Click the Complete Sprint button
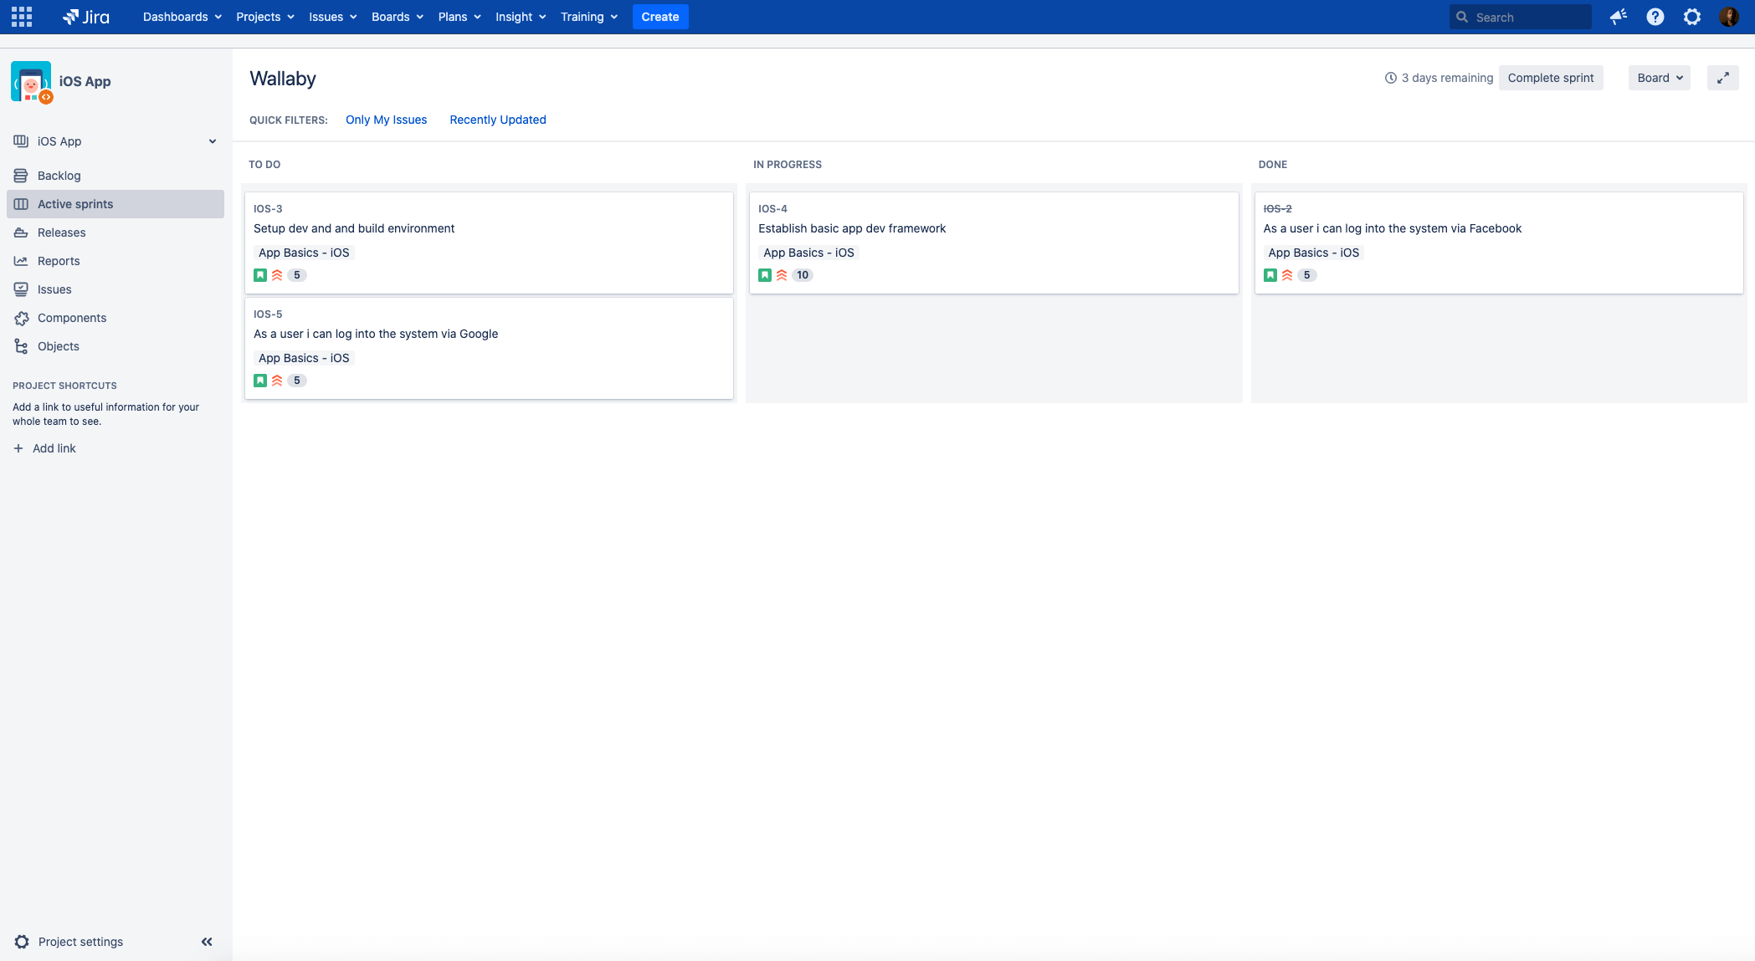The width and height of the screenshot is (1755, 961). pyautogui.click(x=1550, y=78)
